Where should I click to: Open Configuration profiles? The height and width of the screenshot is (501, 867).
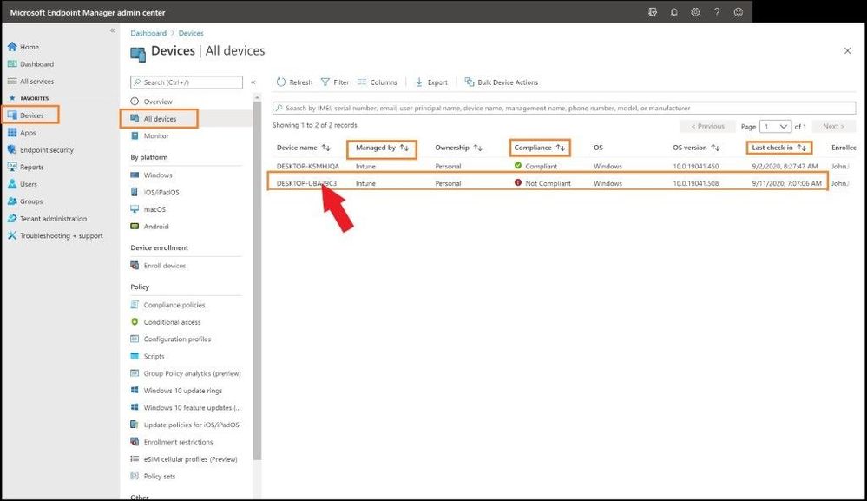pos(171,339)
